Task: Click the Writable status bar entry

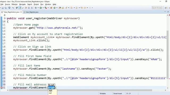Action: [x=103, y=93]
